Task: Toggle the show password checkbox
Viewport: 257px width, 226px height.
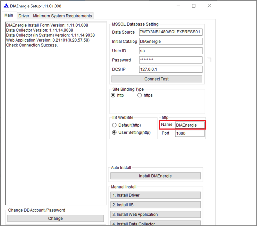Action: pyautogui.click(x=209, y=60)
